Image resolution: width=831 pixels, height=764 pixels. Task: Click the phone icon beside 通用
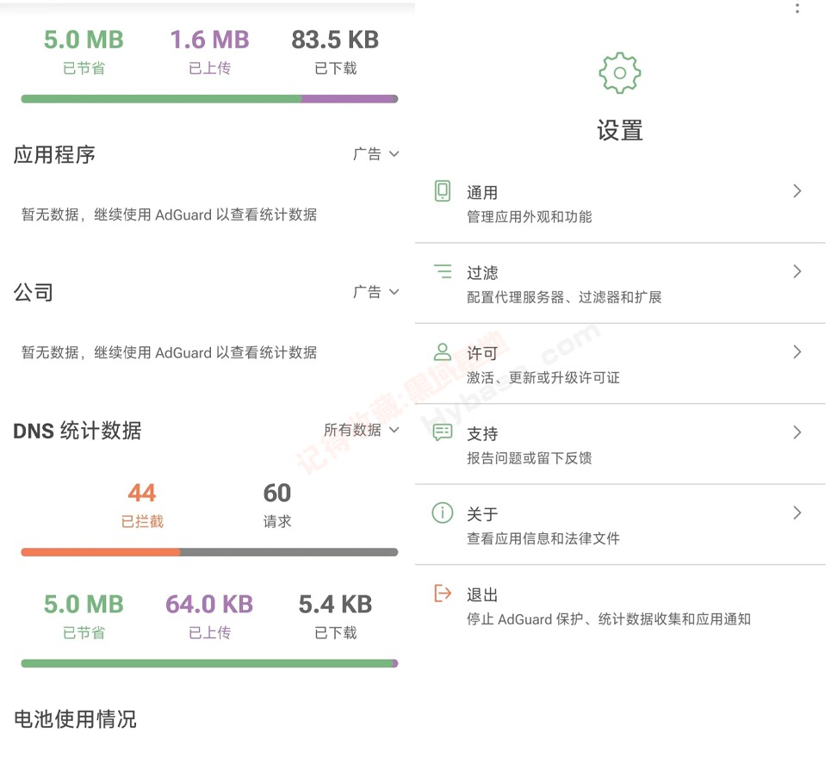(442, 191)
